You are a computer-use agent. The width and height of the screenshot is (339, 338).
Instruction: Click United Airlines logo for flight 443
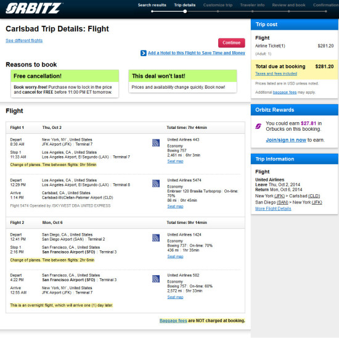[156, 143]
